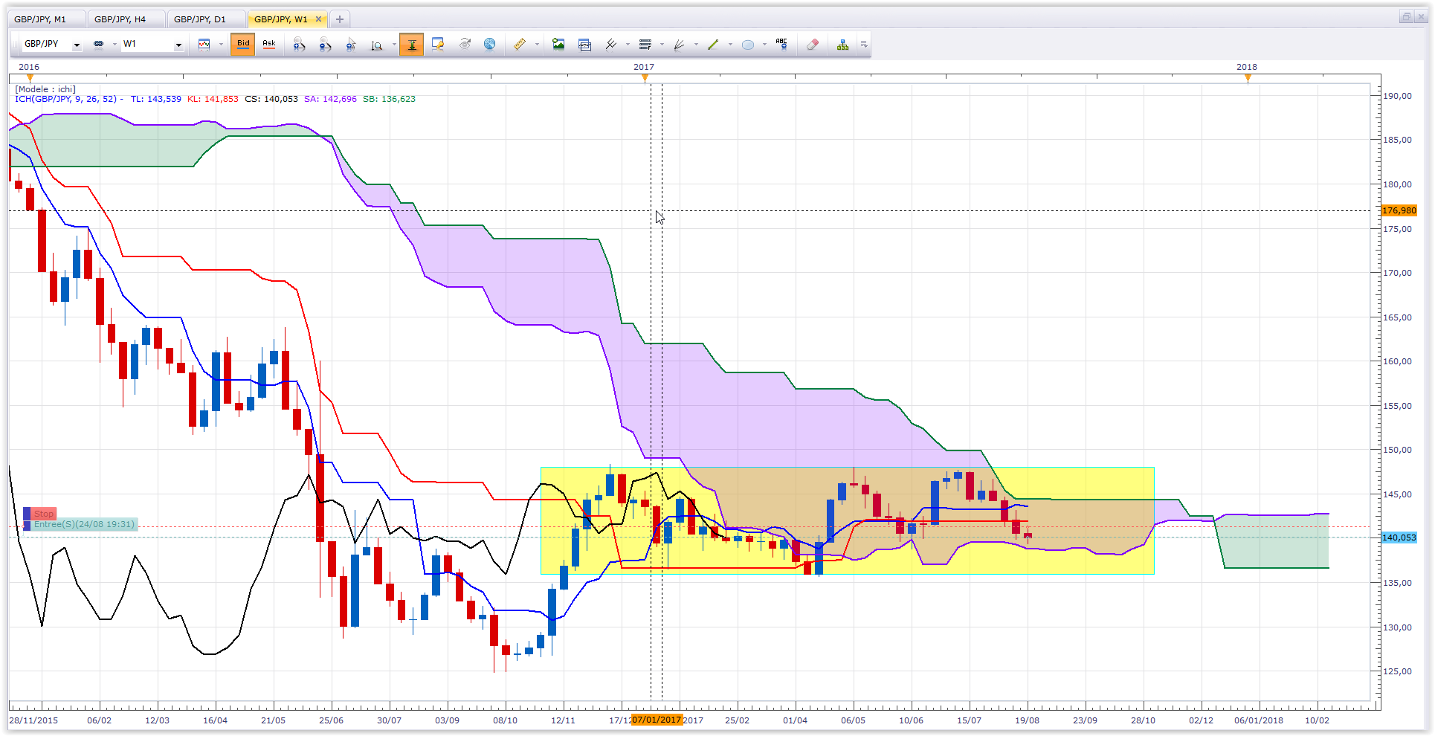The width and height of the screenshot is (1435, 736).
Task: Click the 'SB: 136,623' value
Action: click(389, 99)
